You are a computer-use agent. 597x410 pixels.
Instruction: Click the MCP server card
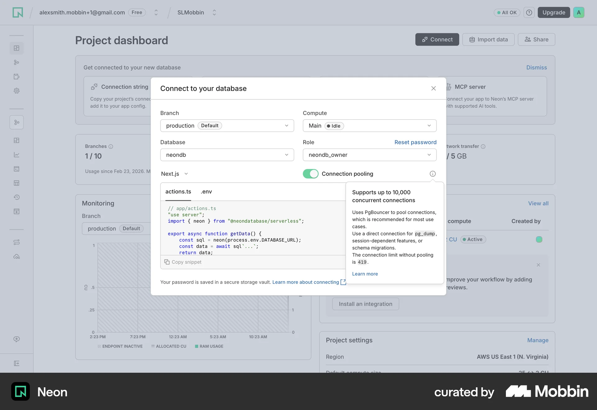496,96
